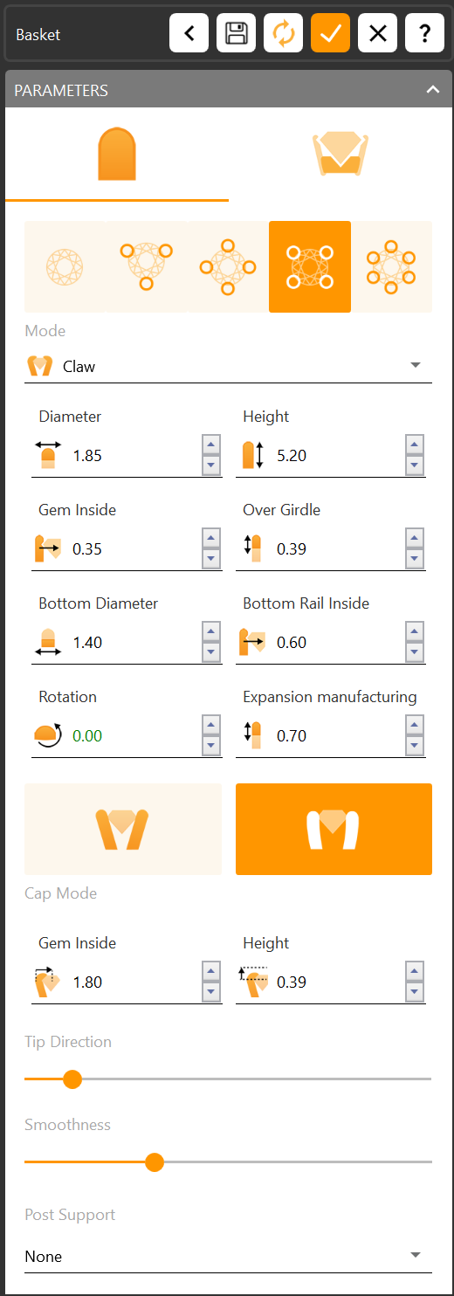Click the Rotation value field
The height and width of the screenshot is (1296, 454).
[x=133, y=735]
